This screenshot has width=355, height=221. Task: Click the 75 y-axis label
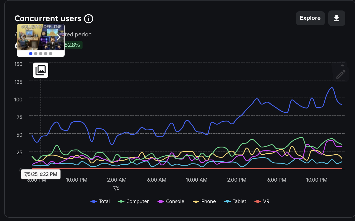(20, 117)
